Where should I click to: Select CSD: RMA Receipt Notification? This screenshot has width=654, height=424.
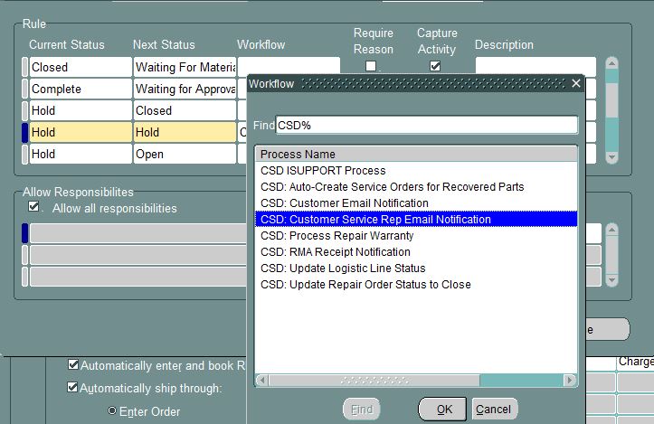pyautogui.click(x=416, y=252)
